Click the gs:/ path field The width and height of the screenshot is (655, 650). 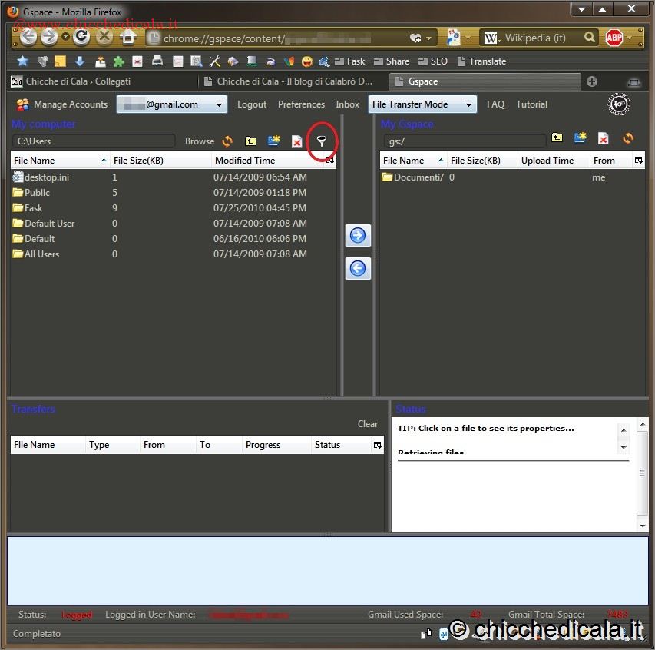465,141
